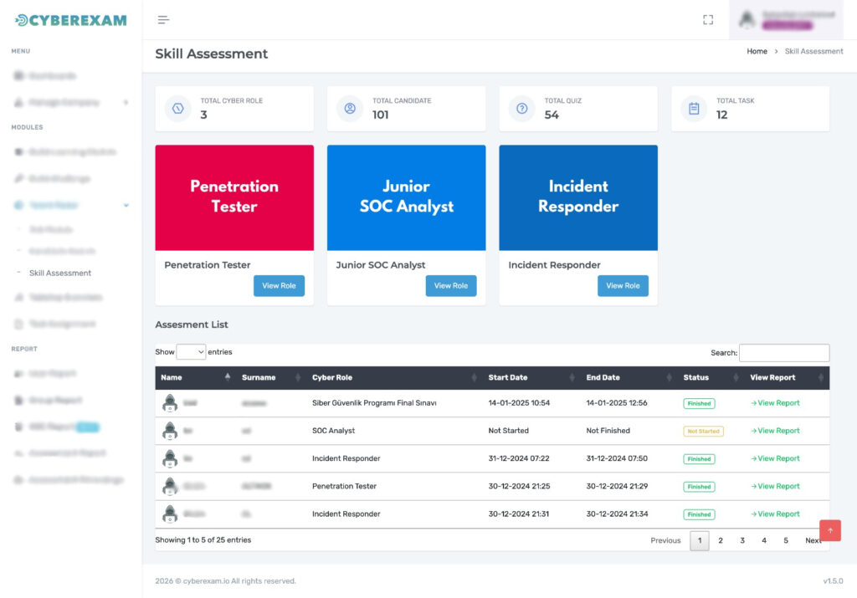The height and width of the screenshot is (598, 857).
Task: Go to page 3 of assessment list
Action: point(742,540)
